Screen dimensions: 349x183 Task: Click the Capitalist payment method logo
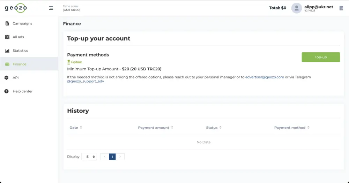pyautogui.click(x=74, y=62)
